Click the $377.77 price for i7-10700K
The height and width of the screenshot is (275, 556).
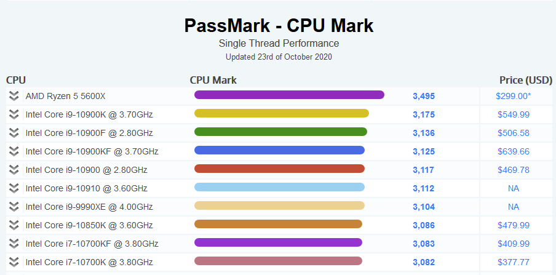pyautogui.click(x=513, y=262)
